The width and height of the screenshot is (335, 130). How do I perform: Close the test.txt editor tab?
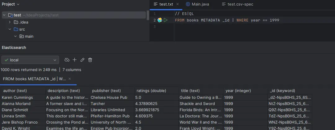click(x=177, y=4)
